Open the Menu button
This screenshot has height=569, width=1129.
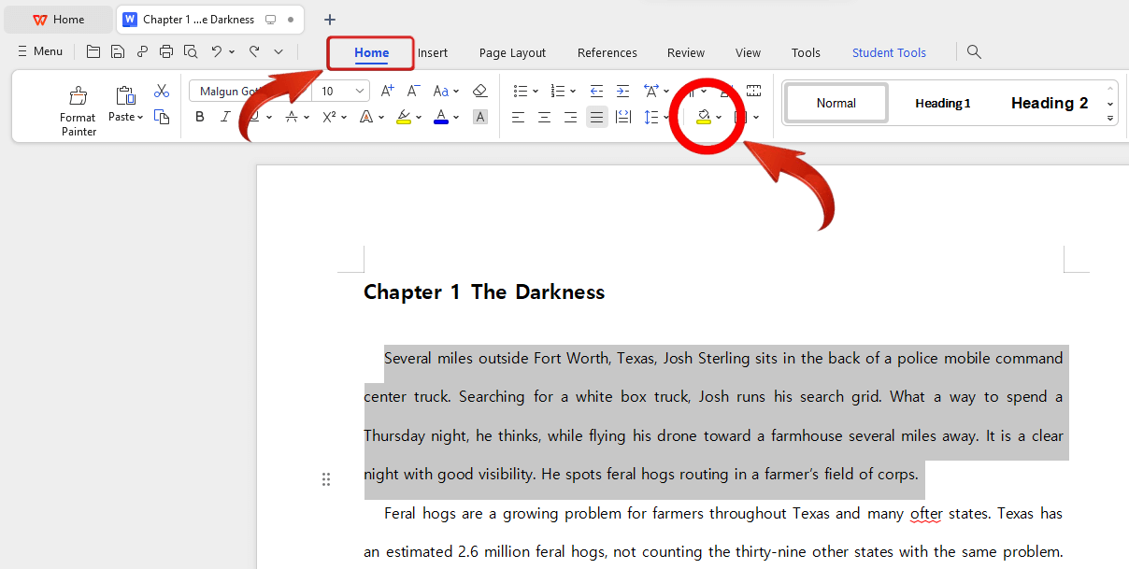pos(40,51)
